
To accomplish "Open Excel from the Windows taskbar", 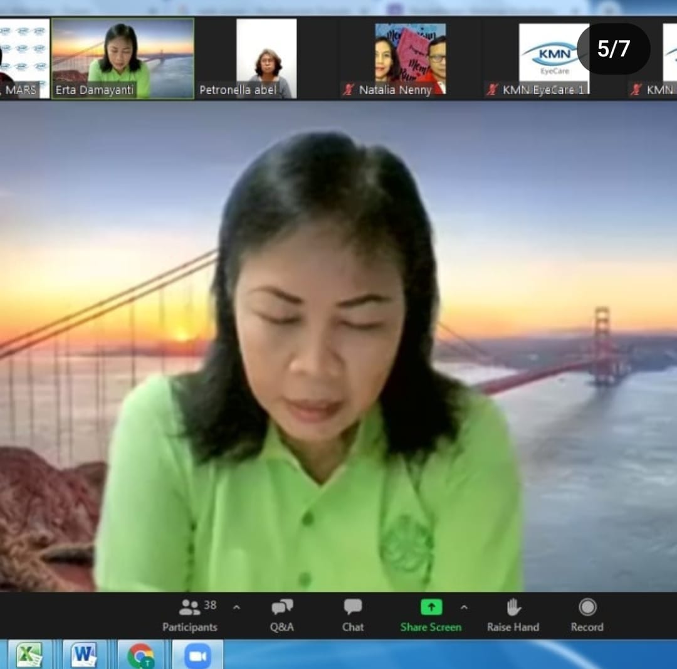I will click(x=29, y=655).
